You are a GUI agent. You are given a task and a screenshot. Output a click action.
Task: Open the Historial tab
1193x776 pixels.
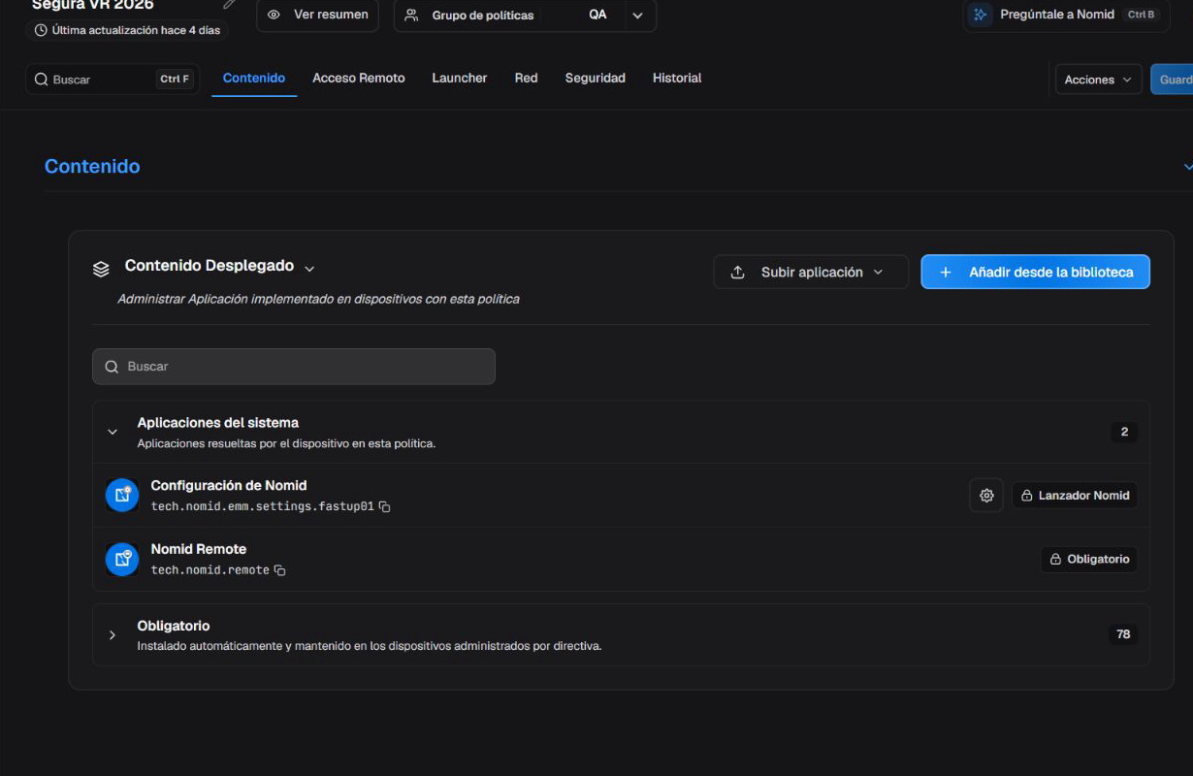coord(677,79)
